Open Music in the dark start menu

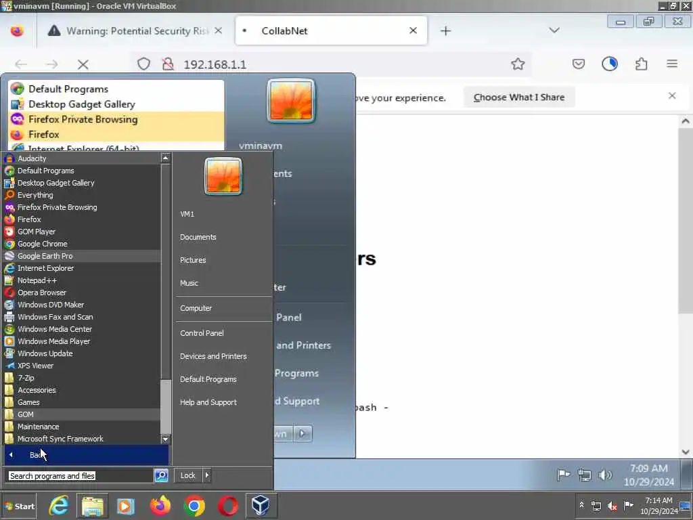click(x=189, y=283)
